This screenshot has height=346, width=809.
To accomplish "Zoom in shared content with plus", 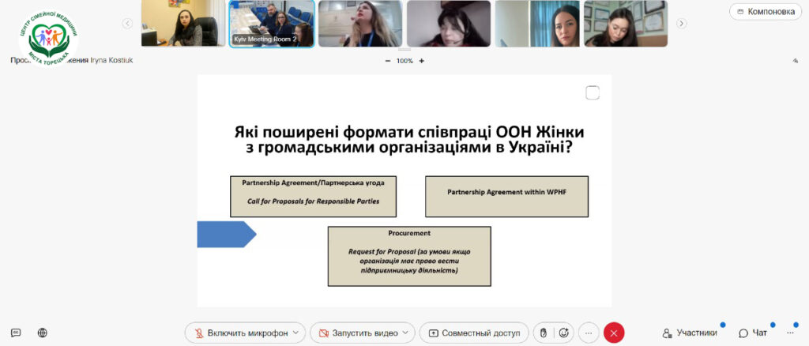I will click(422, 61).
